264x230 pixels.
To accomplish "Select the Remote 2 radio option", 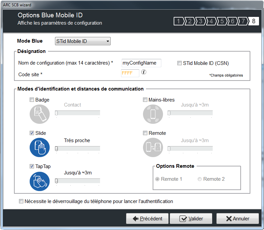I will coord(200,179).
